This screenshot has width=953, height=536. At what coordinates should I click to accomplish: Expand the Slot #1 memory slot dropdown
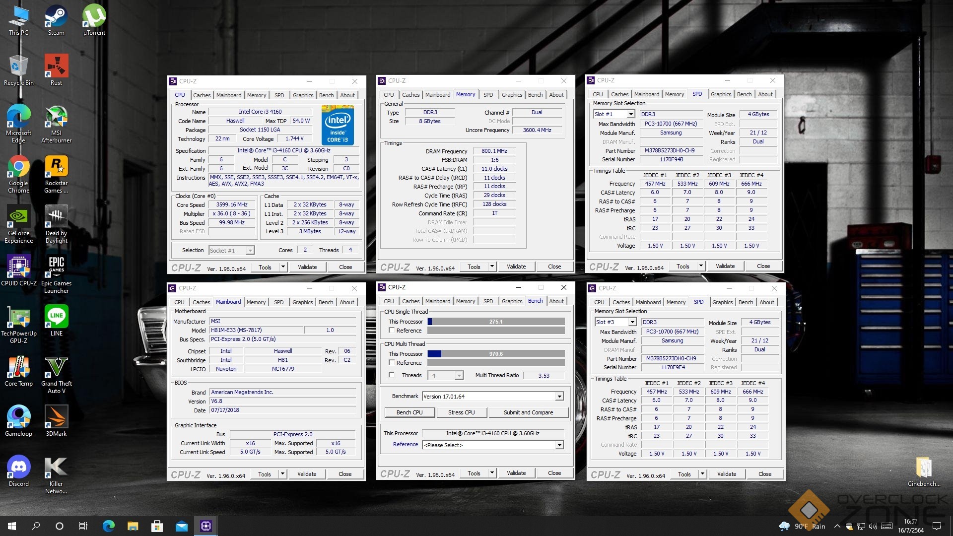[631, 114]
